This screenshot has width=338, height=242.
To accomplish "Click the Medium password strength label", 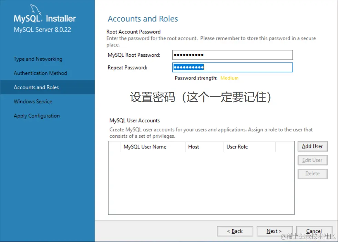I will [x=229, y=78].
